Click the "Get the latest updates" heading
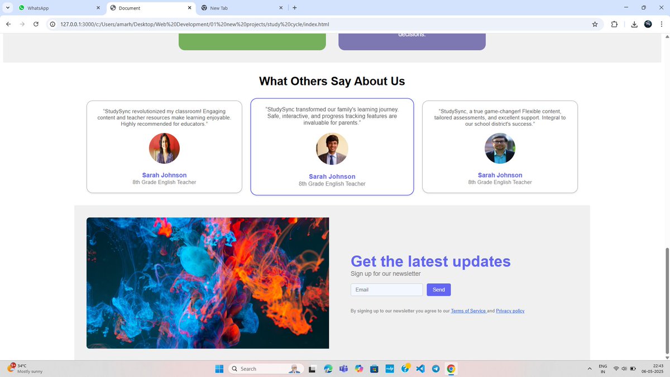 pos(430,261)
